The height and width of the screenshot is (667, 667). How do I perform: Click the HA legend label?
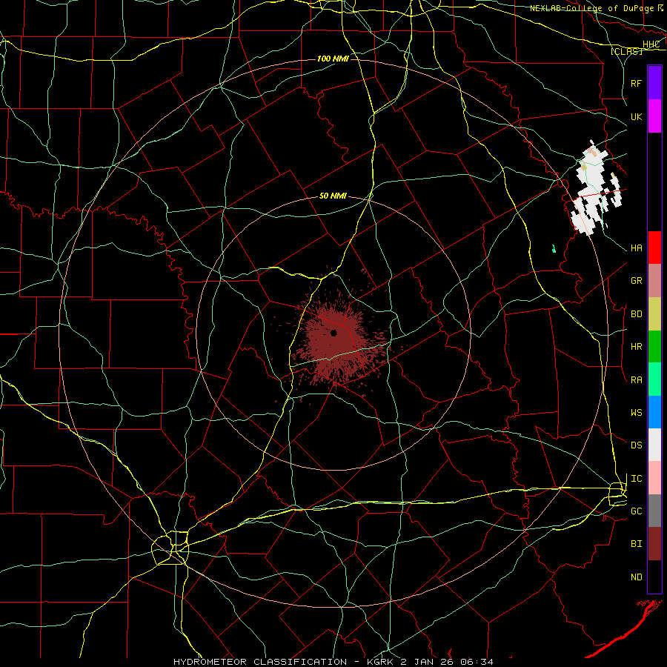pos(637,248)
